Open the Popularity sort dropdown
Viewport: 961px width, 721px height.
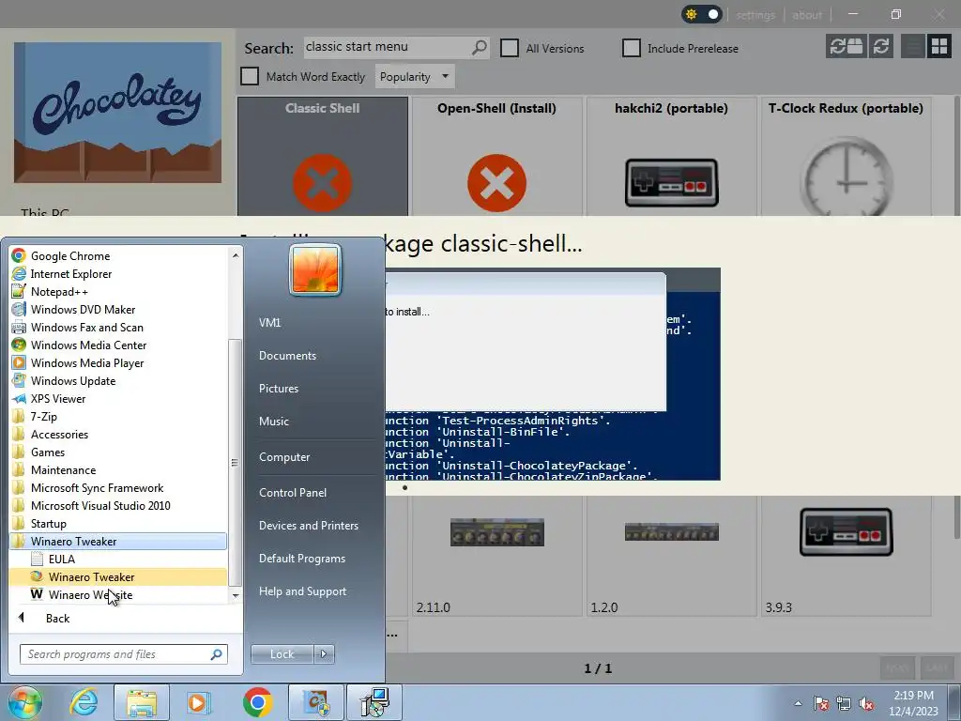tap(414, 77)
